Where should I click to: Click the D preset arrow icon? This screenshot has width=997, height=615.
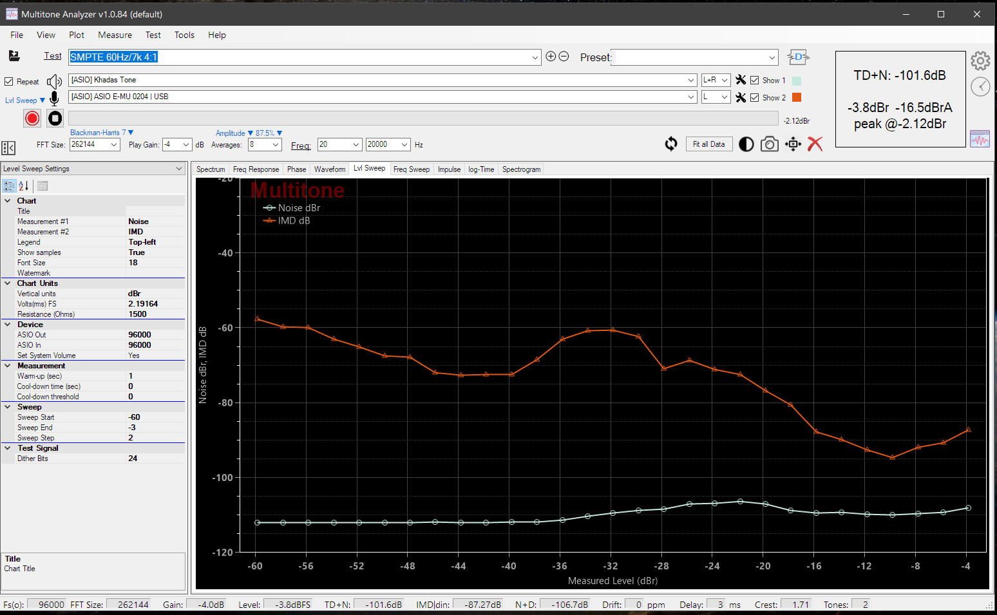coord(799,57)
